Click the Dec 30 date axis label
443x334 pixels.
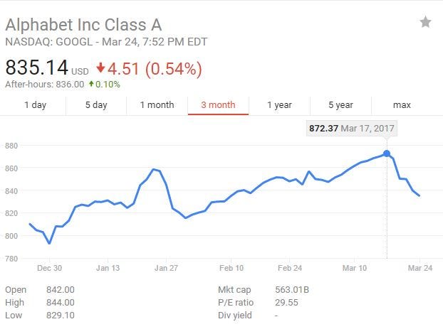click(x=48, y=268)
